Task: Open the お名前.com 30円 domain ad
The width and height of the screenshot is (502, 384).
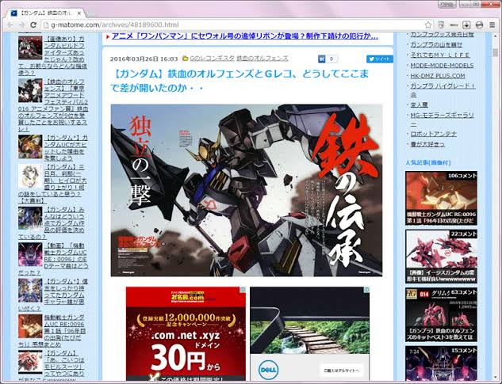Action: [186, 333]
